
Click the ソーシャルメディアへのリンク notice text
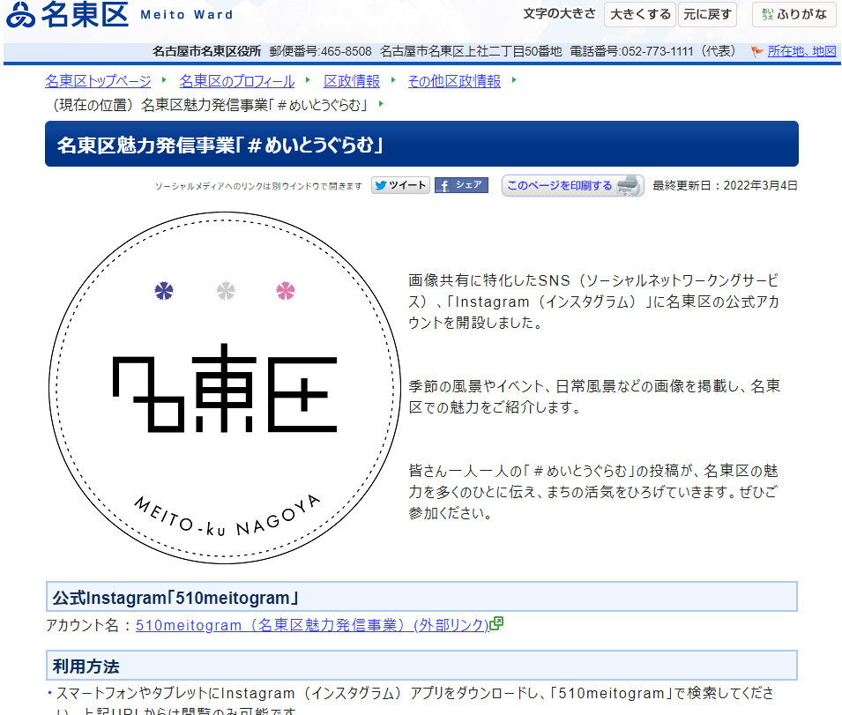pyautogui.click(x=258, y=186)
